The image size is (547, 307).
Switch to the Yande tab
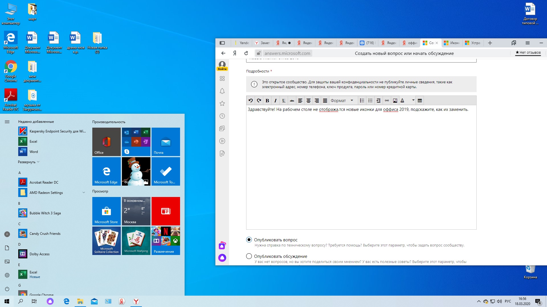(x=241, y=43)
